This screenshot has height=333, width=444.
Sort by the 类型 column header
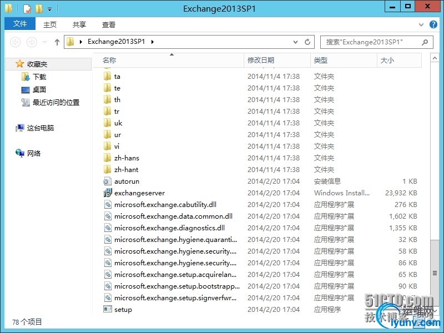click(344, 60)
